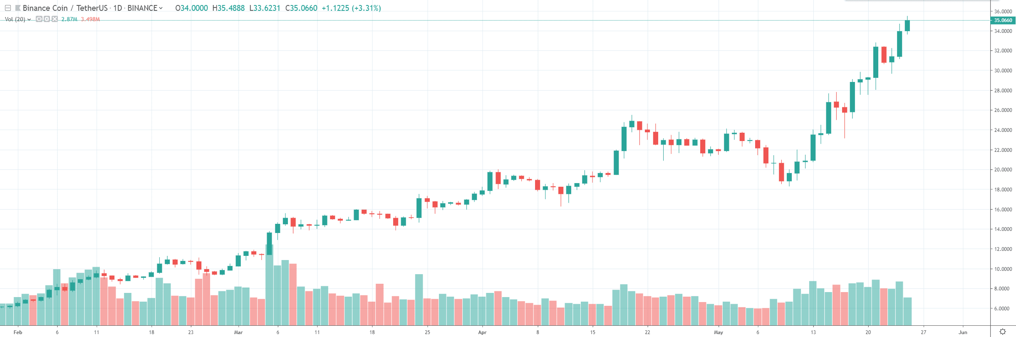Click the Vol (20) indicator label
Screen dimensions: 1016x337
click(x=15, y=20)
